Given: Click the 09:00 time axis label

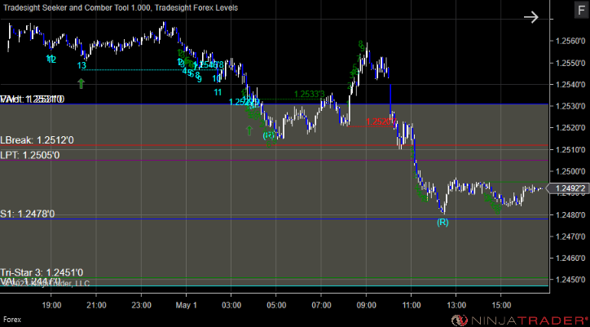Looking at the screenshot, I should pos(366,304).
